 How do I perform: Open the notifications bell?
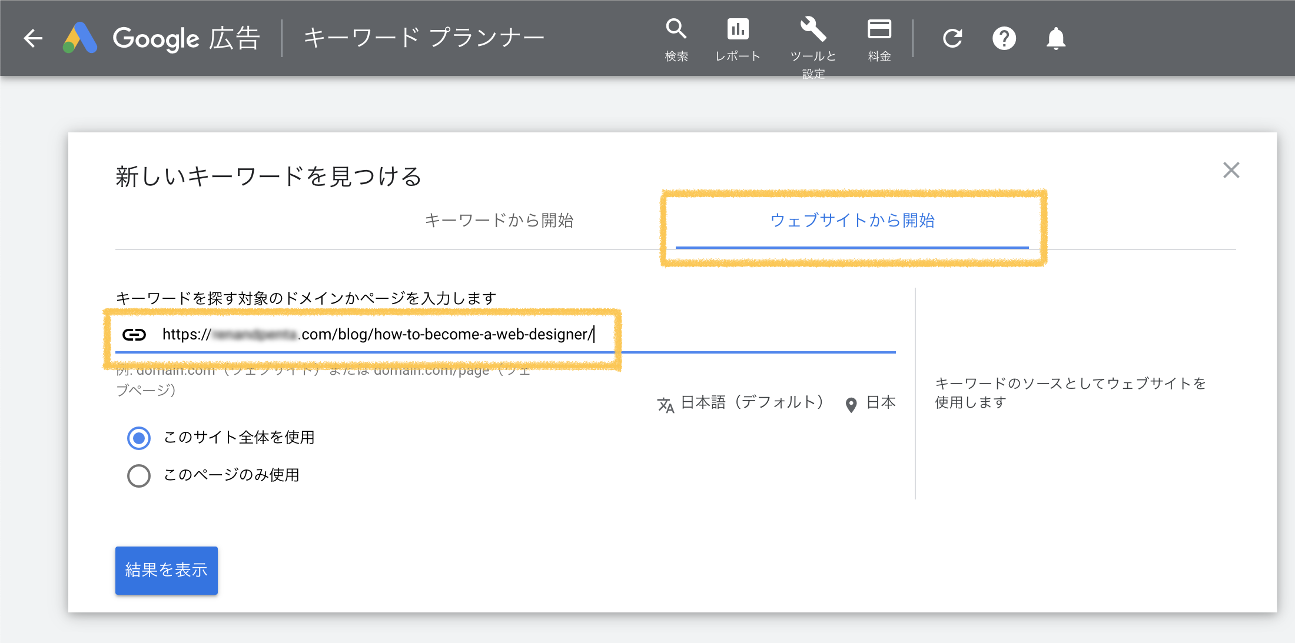coord(1056,39)
